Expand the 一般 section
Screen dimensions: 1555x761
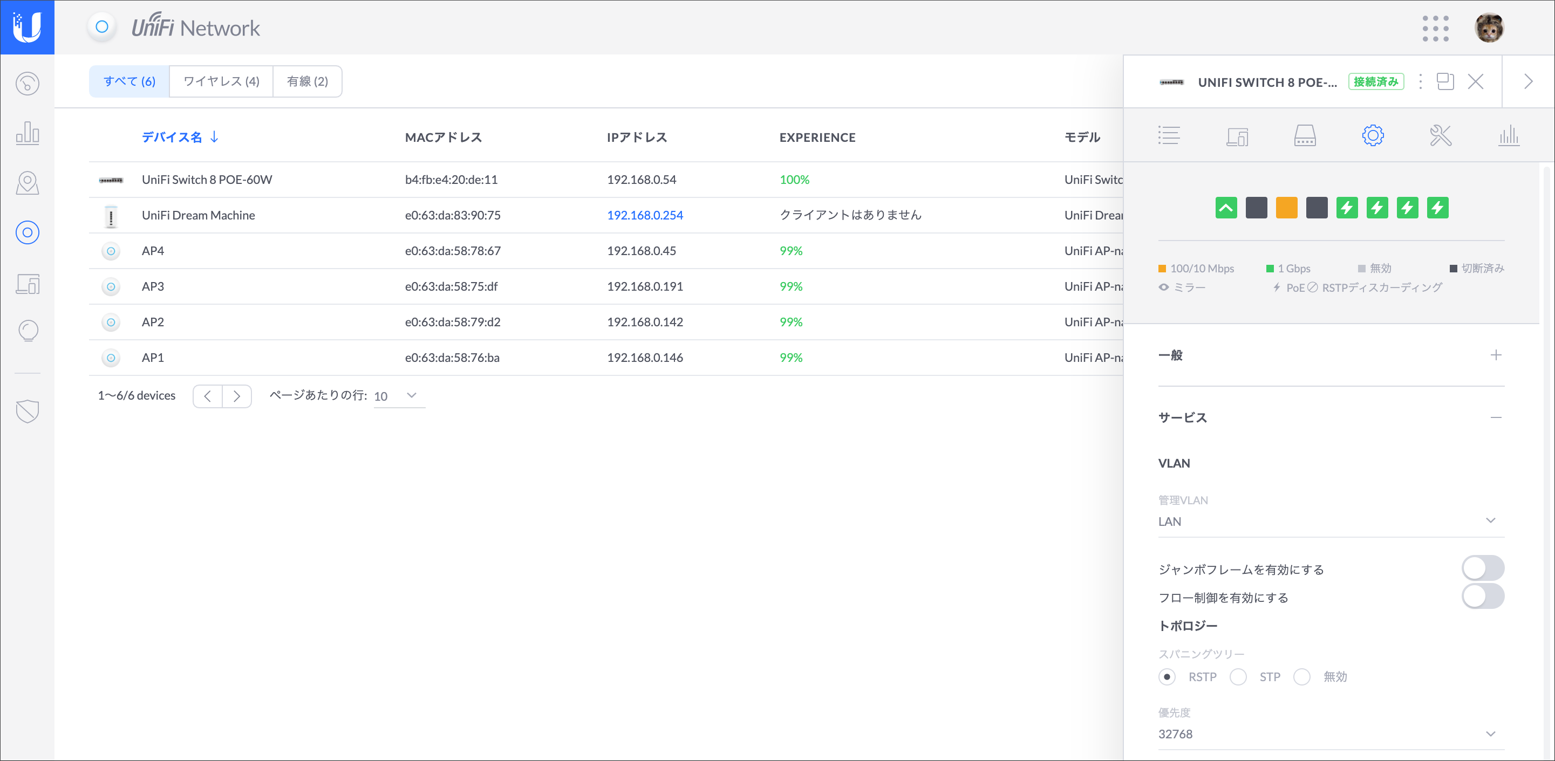pyautogui.click(x=1495, y=355)
